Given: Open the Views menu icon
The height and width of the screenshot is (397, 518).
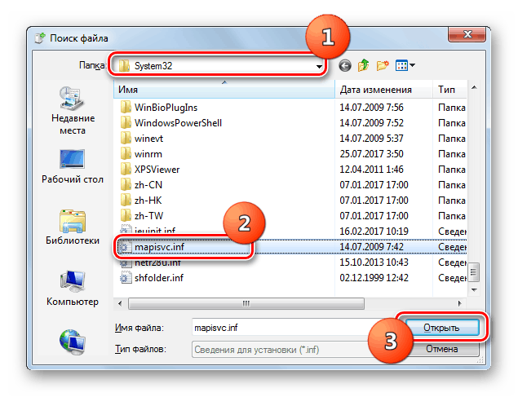Looking at the screenshot, I should (401, 65).
